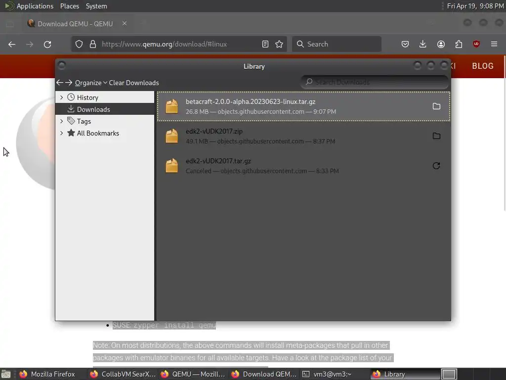
Task: Select Downloads in Library sidebar
Action: click(105, 109)
